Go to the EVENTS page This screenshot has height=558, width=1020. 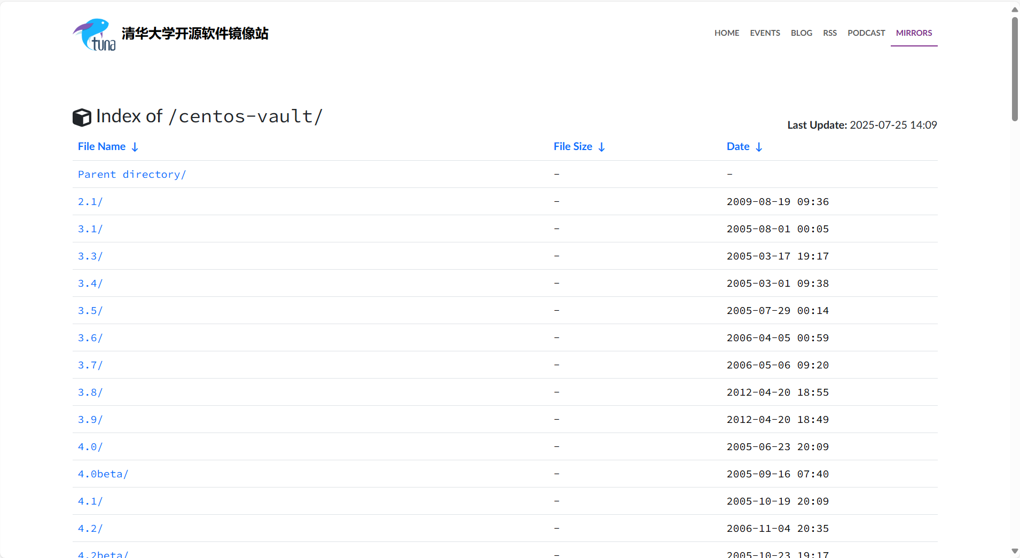765,33
